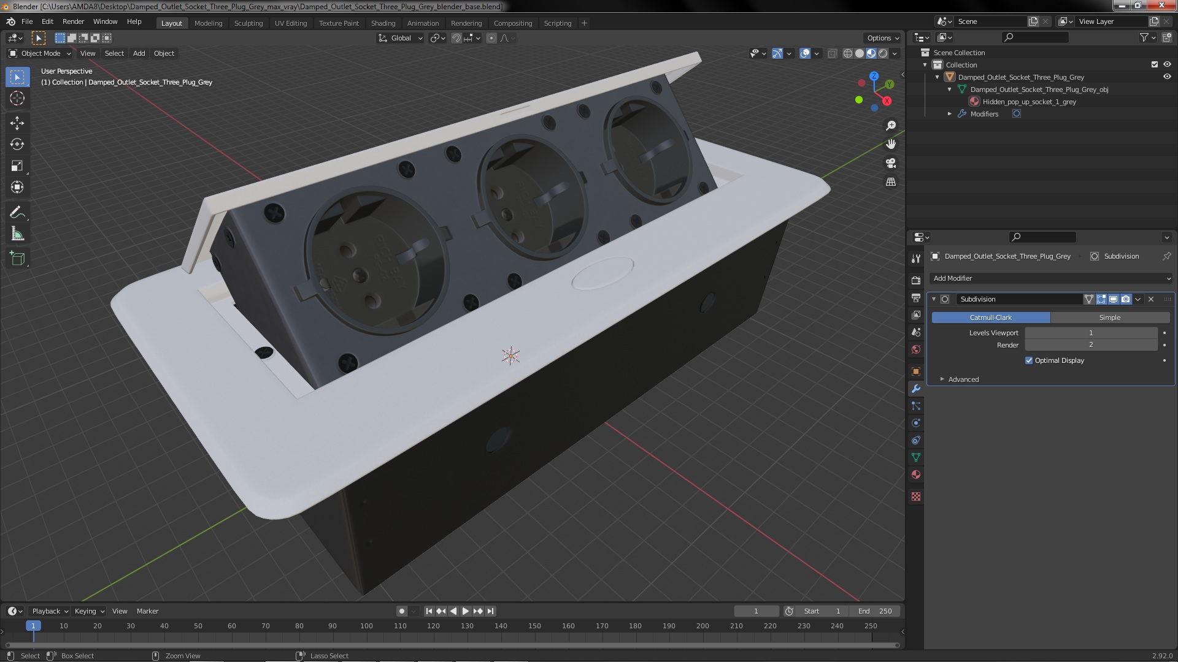Open the Render menu
Image resolution: width=1178 pixels, height=662 pixels.
coord(73,21)
